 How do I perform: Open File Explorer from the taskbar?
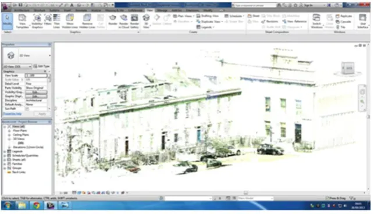[22, 205]
